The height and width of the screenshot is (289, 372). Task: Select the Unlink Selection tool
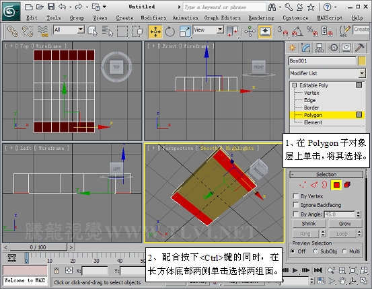pos(28,32)
